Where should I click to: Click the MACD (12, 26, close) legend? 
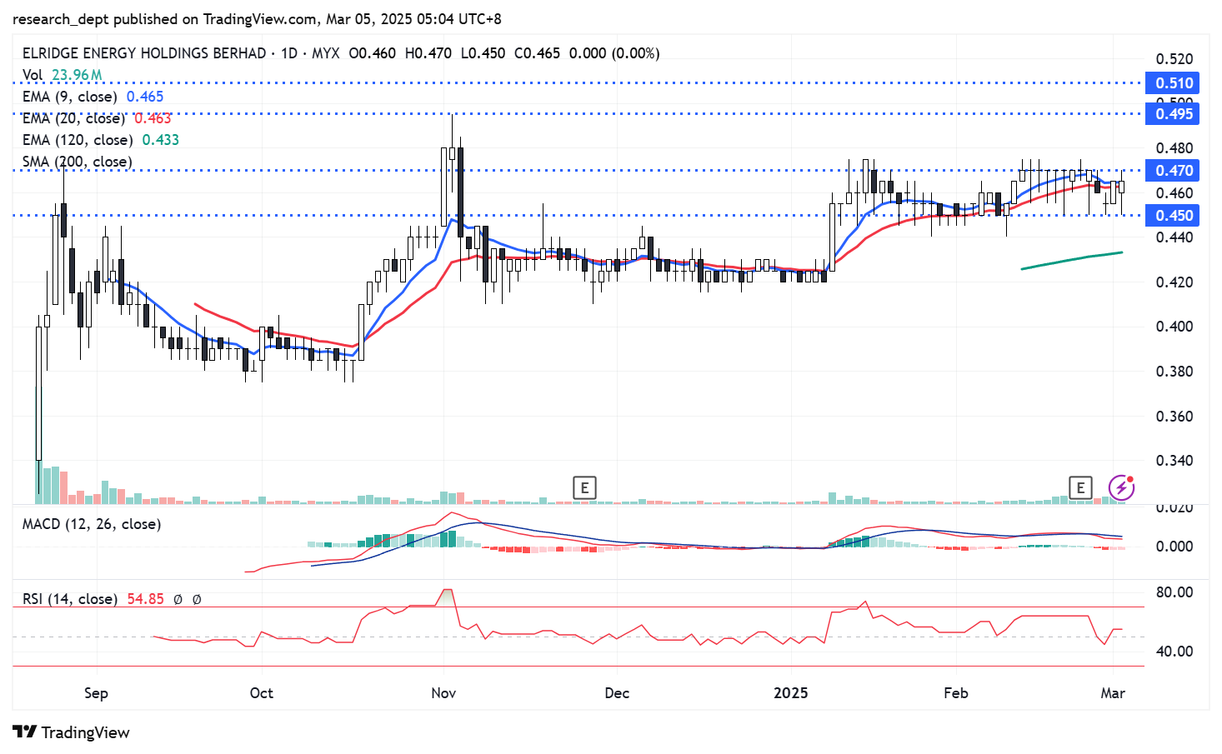tap(92, 524)
